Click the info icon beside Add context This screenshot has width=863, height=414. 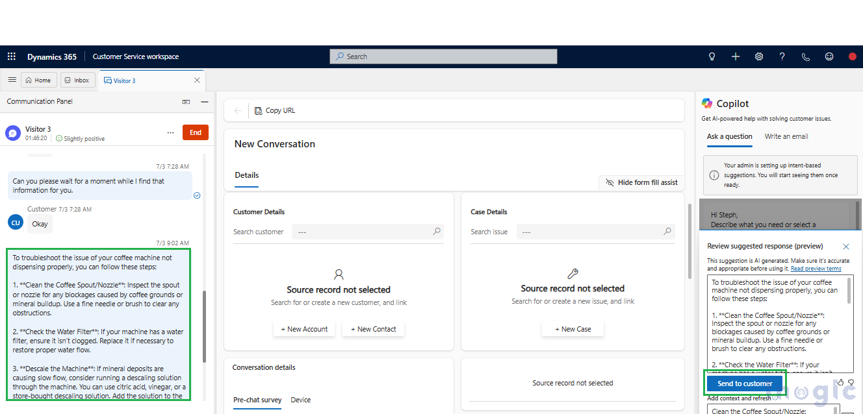coord(775,398)
